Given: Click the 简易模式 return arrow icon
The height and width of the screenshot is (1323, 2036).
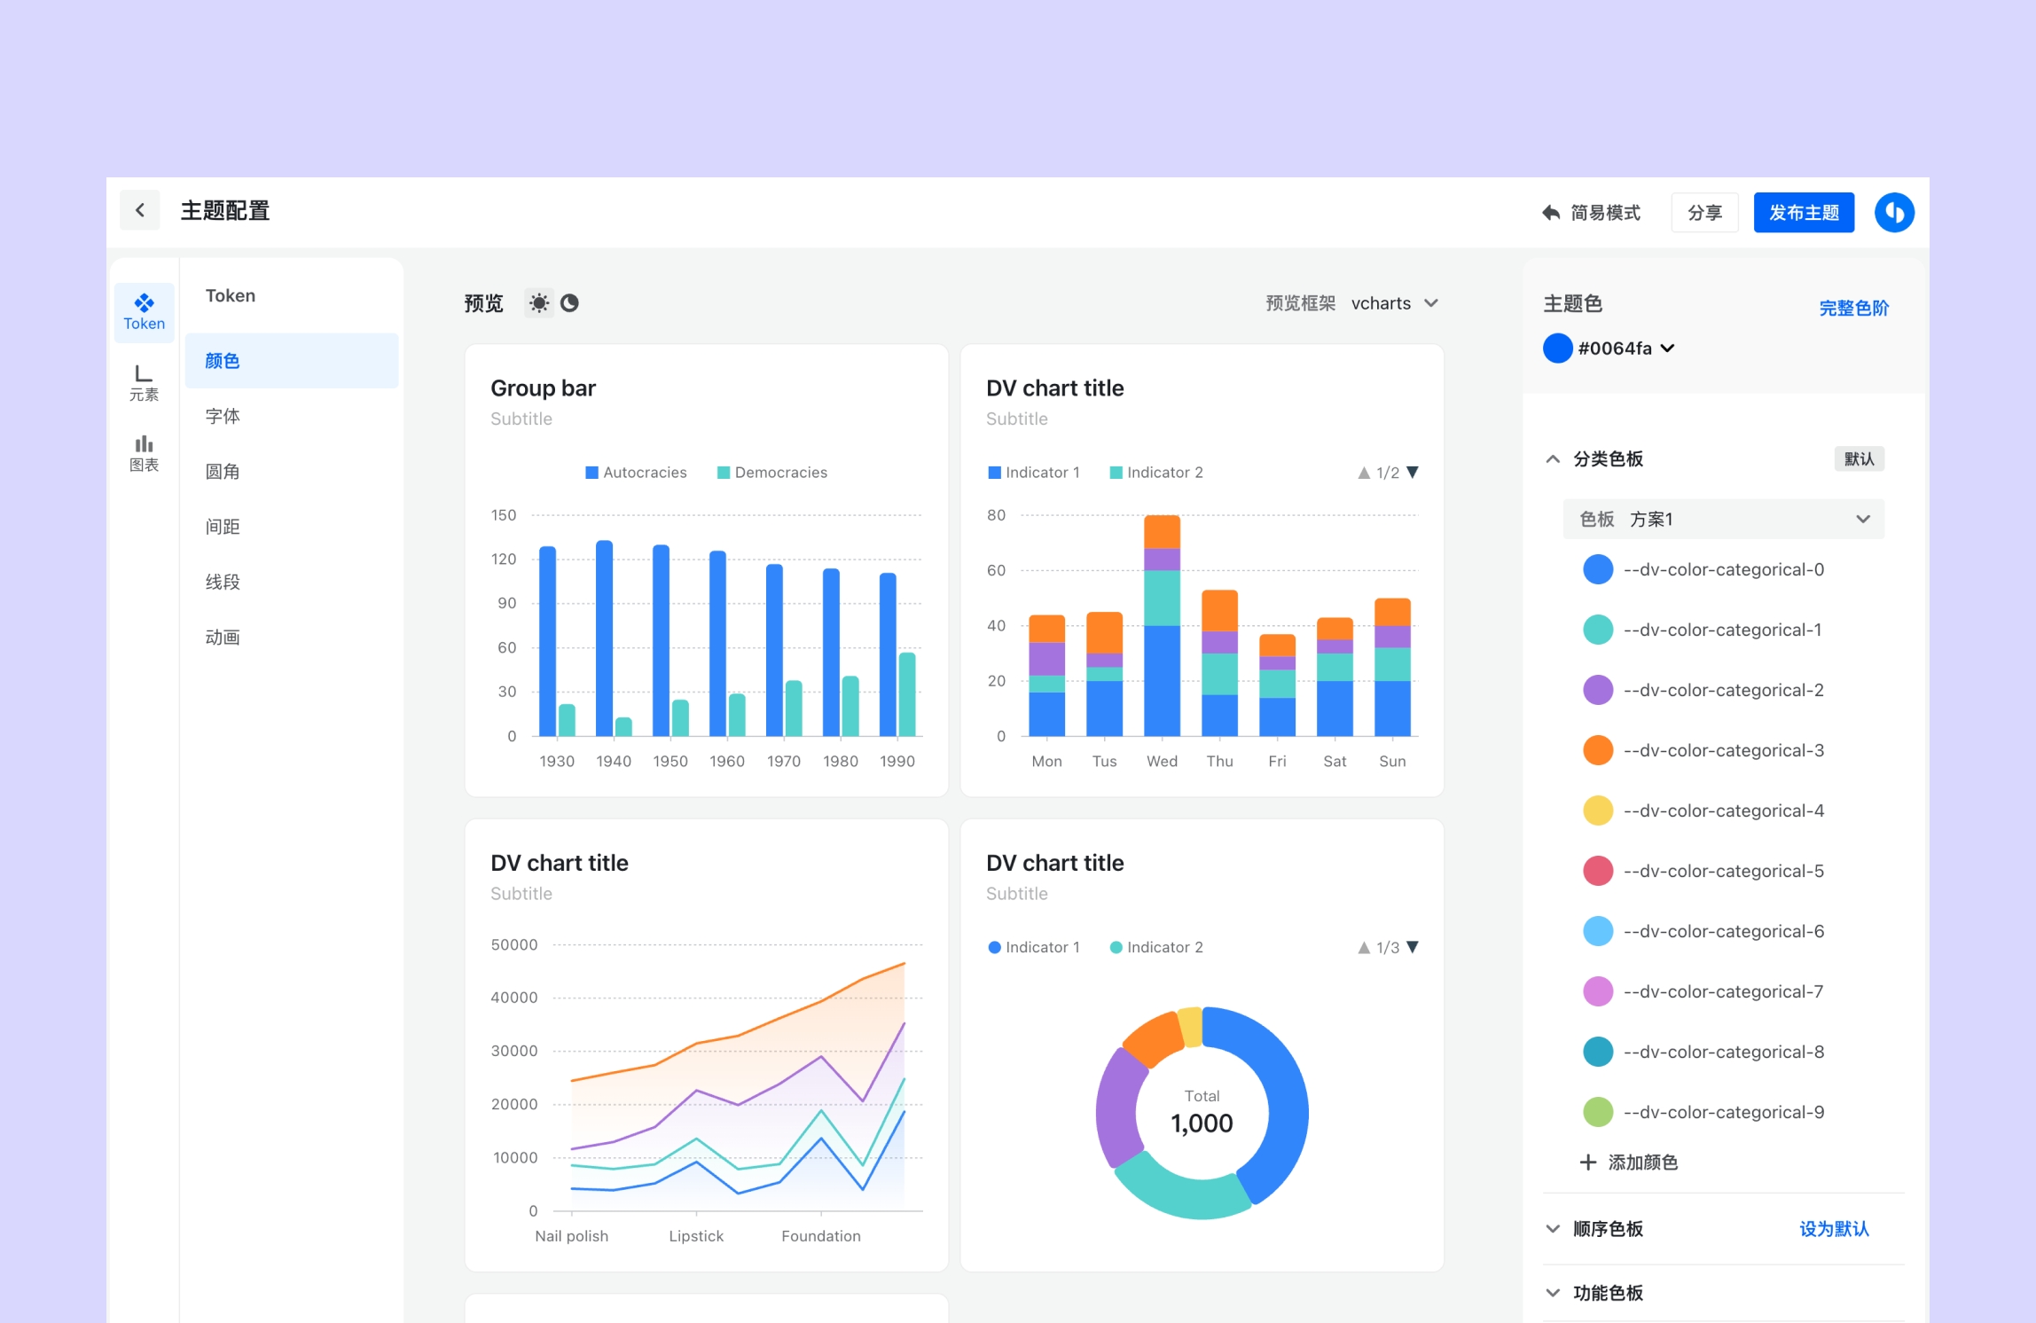Looking at the screenshot, I should pos(1550,213).
